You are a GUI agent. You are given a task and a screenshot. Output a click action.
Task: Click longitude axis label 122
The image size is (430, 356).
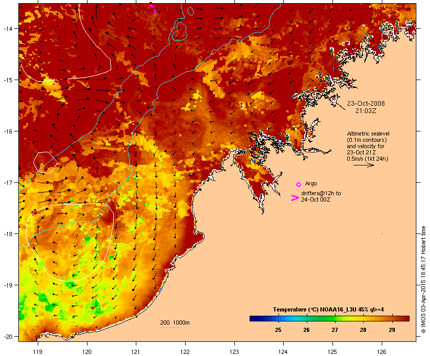pyautogui.click(x=185, y=352)
